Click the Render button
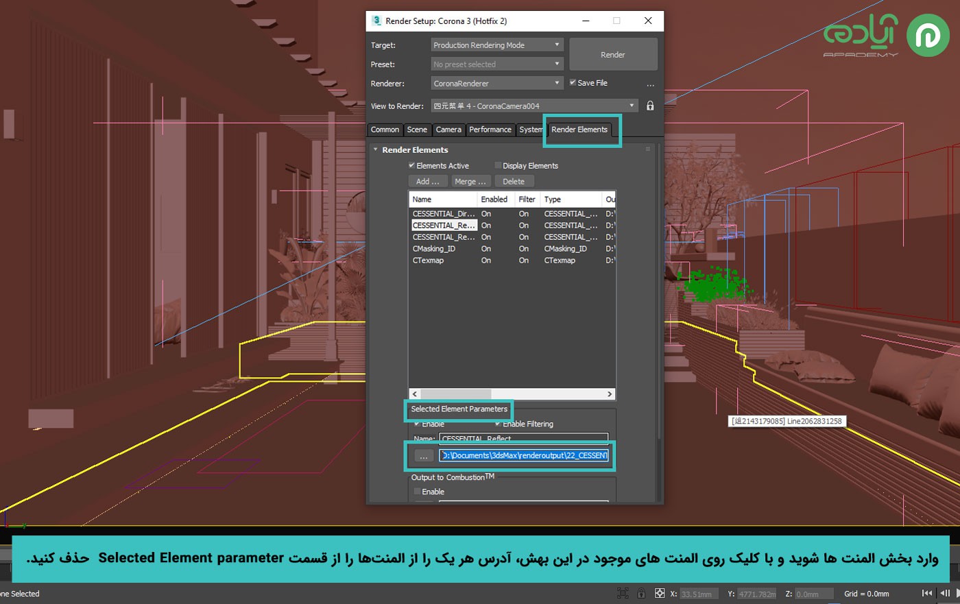This screenshot has height=604, width=960. (613, 54)
